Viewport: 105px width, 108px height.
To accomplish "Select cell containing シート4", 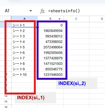I will [x=24, y=41].
